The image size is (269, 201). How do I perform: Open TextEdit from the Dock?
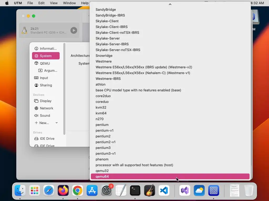[x=121, y=191]
